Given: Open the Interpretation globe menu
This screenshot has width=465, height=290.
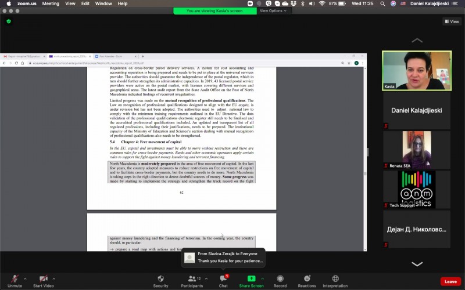Looking at the screenshot, I should point(335,279).
